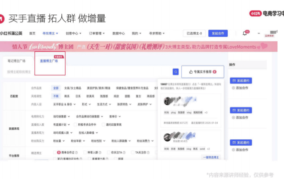The width and height of the screenshot is (284, 179).
Task: Open the notification bell
Action: (245, 33)
